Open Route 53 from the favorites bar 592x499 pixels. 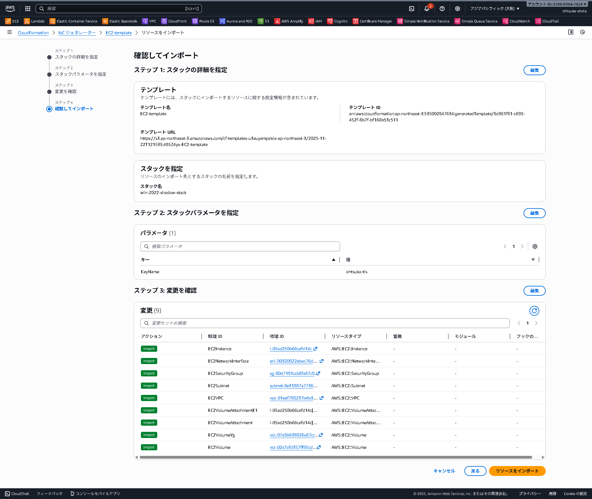coord(203,21)
